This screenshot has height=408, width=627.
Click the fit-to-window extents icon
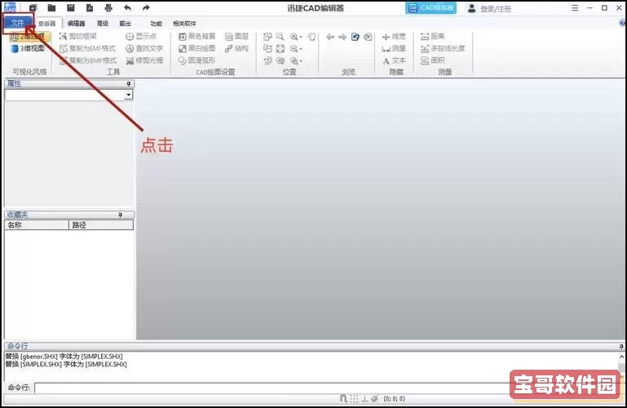(280, 49)
